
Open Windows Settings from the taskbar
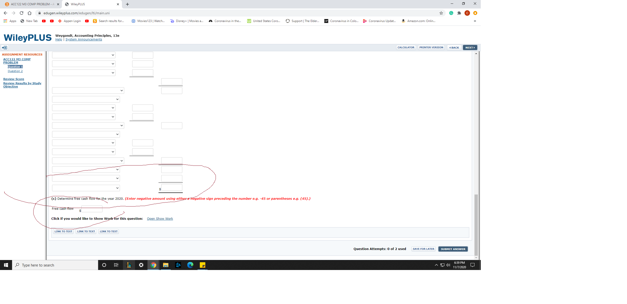[141, 265]
